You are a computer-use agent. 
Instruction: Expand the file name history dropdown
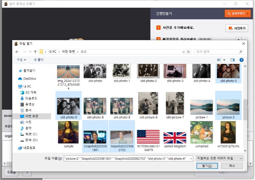pos(191,158)
